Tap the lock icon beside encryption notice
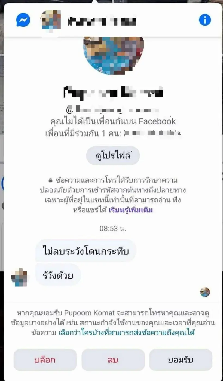The image size is (223, 381). 50,180
